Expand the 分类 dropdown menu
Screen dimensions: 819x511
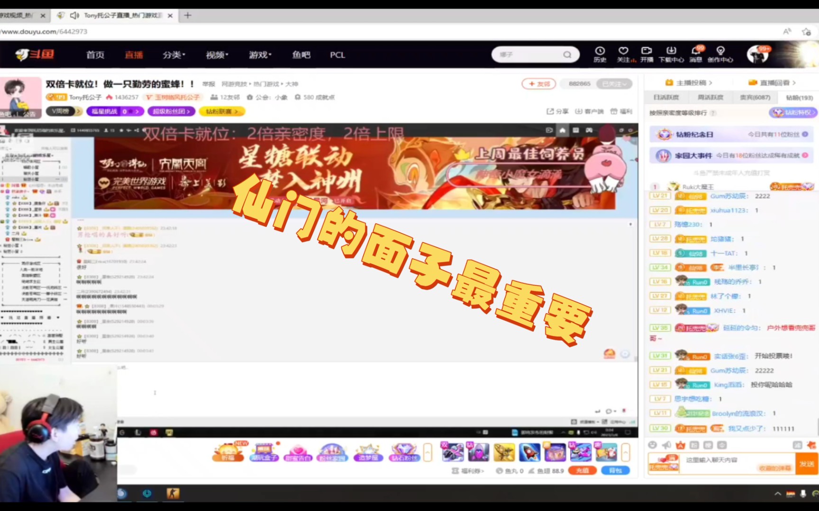(x=173, y=55)
